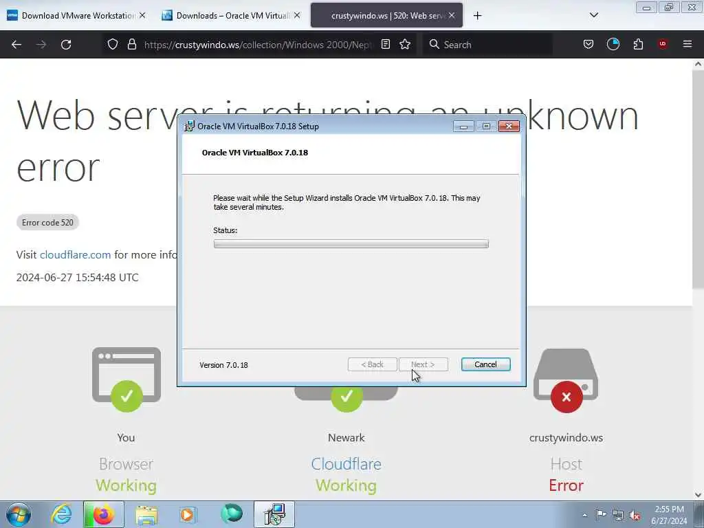The image size is (704, 528).
Task: Open a new tab with plus button
Action: coord(477,16)
